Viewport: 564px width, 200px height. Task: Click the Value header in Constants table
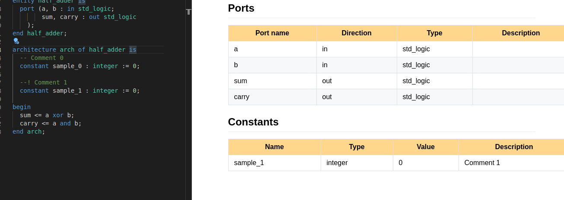[425, 147]
